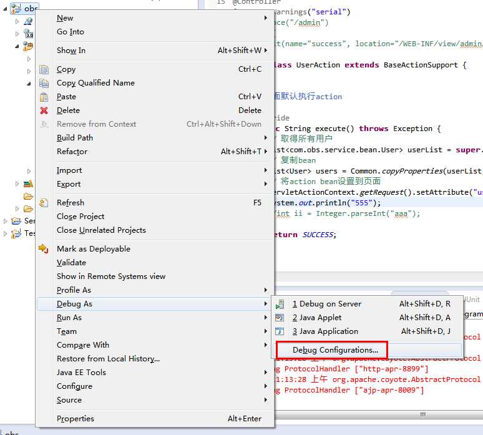Viewport: 483px width, 435px height.
Task: Open the New submenu
Action: coord(155,18)
